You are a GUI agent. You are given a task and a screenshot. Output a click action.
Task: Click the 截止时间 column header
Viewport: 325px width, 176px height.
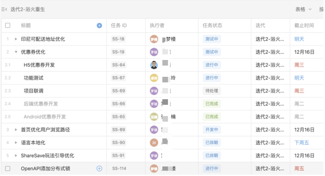pyautogui.click(x=304, y=26)
